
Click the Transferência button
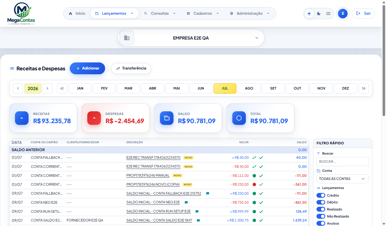(131, 68)
